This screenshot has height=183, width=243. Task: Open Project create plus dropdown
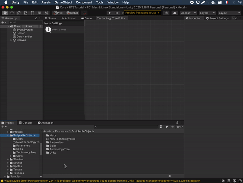pos(4,127)
